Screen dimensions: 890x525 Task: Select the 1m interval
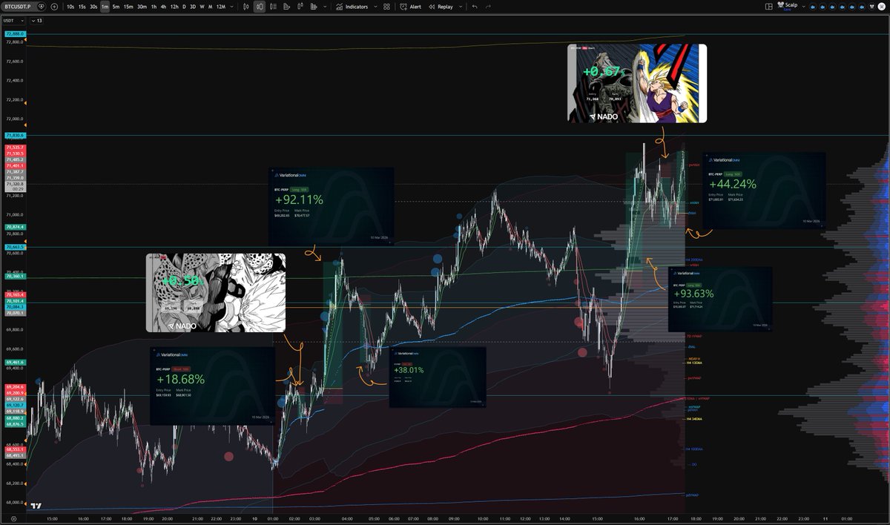tap(105, 7)
